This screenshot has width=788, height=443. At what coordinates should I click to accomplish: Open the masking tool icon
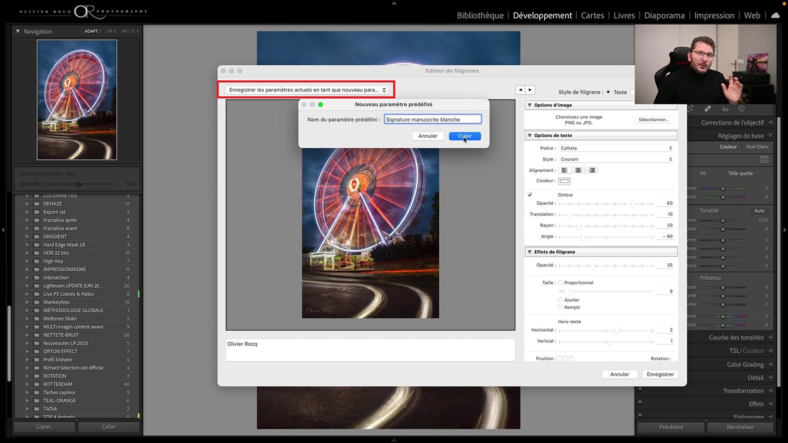tap(741, 109)
